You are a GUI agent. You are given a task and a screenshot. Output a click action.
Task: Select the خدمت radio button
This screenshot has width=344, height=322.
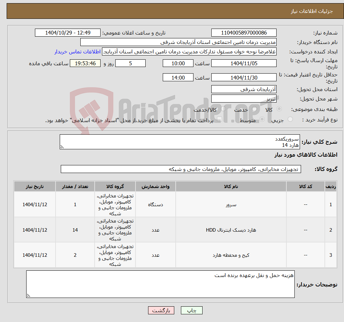coord(255,109)
